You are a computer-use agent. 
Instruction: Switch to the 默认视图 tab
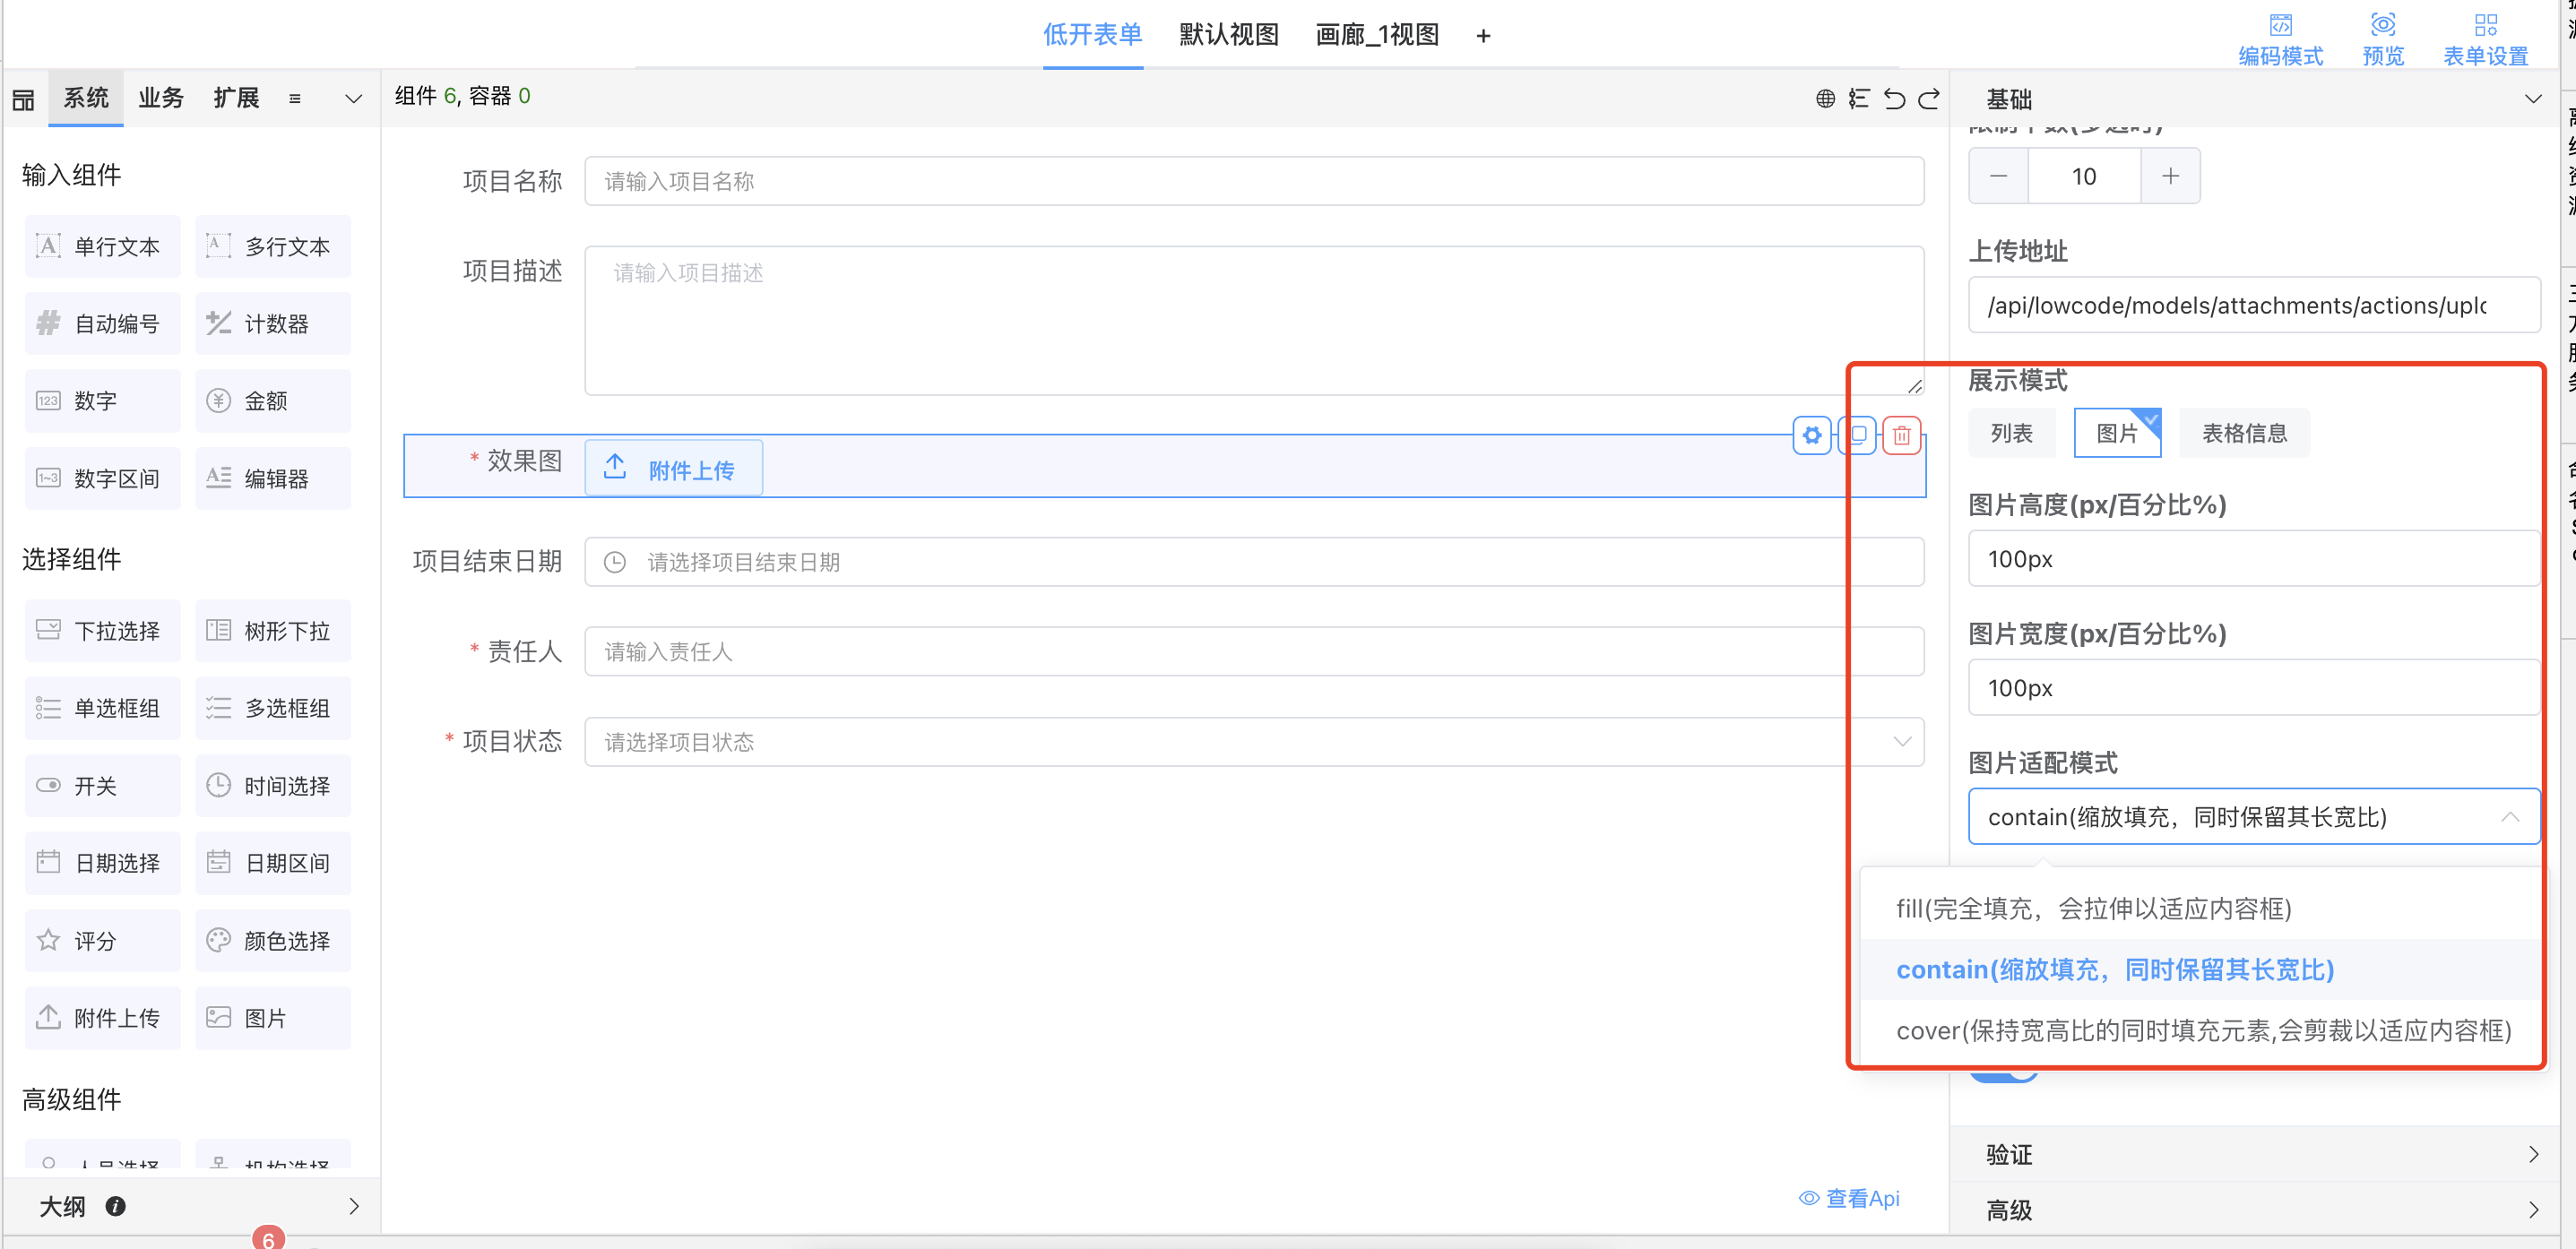tap(1228, 35)
